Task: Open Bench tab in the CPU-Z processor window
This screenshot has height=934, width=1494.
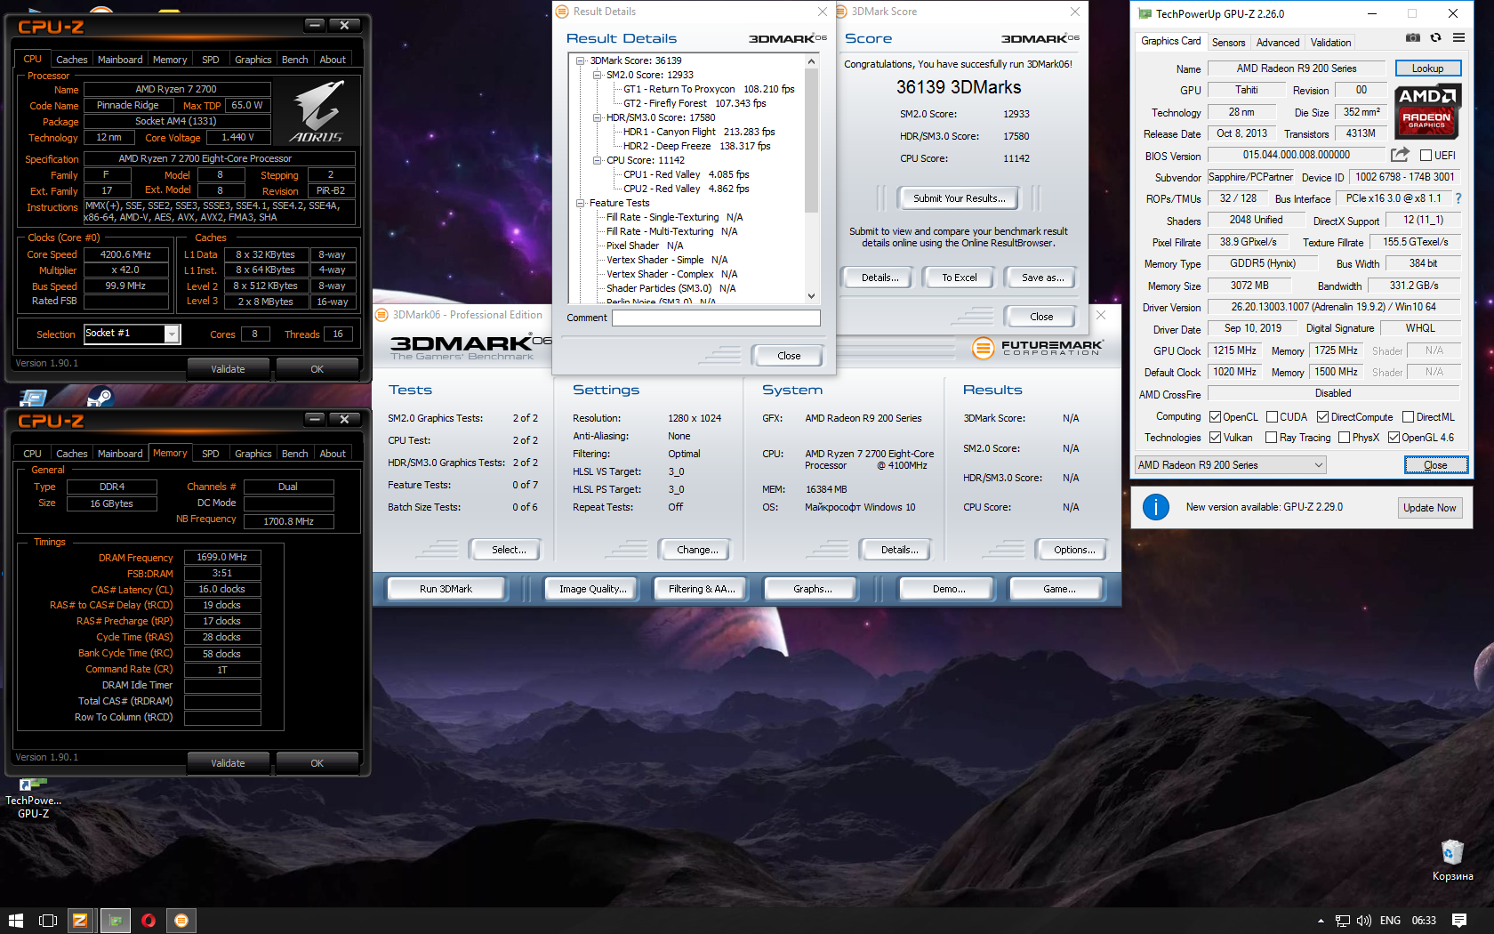Action: tap(294, 60)
